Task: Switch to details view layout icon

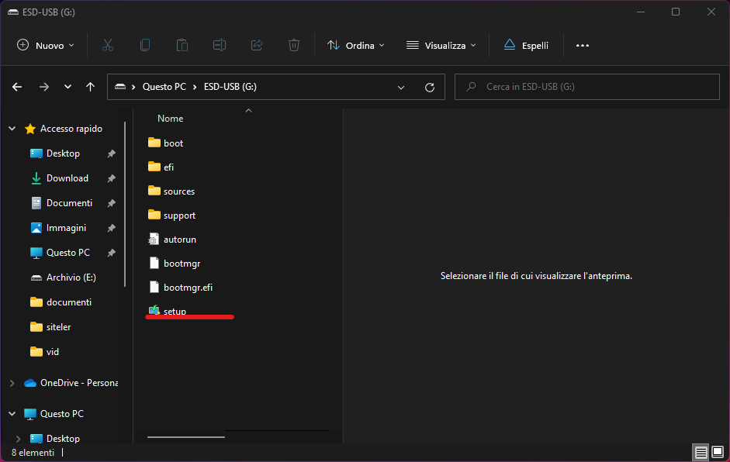Action: 701,452
